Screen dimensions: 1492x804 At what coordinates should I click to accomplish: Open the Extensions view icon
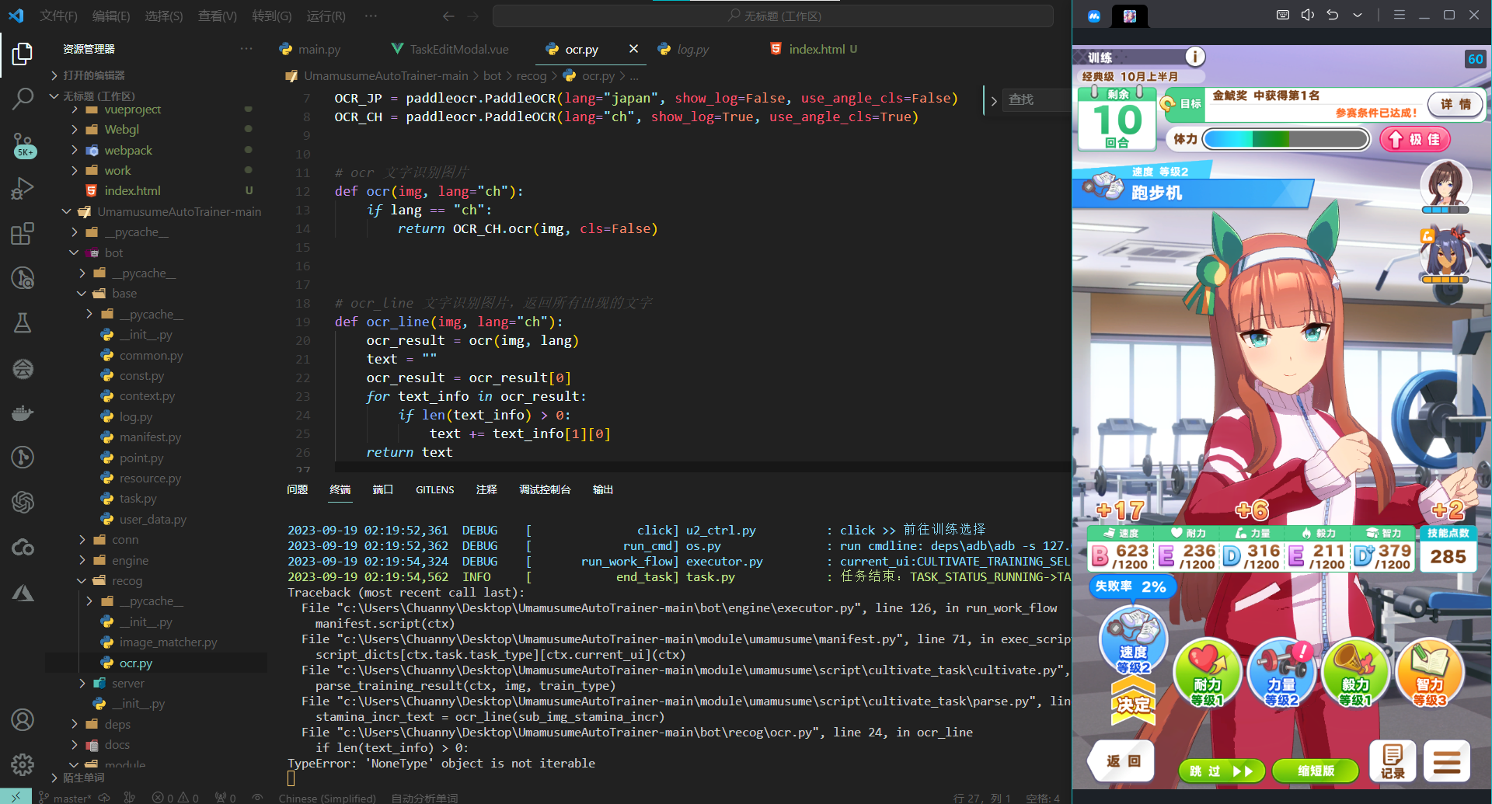22,233
